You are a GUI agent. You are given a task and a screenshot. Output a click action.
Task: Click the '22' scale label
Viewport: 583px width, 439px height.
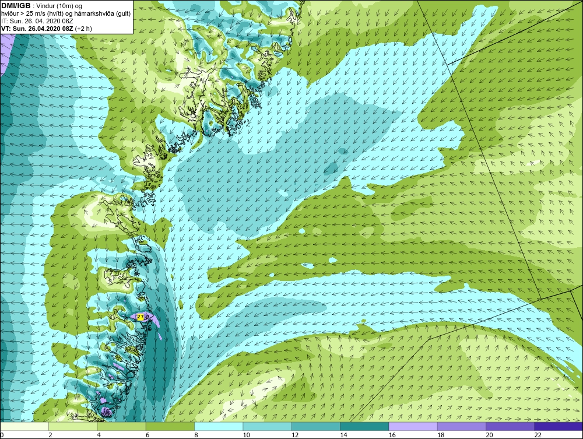click(x=538, y=435)
